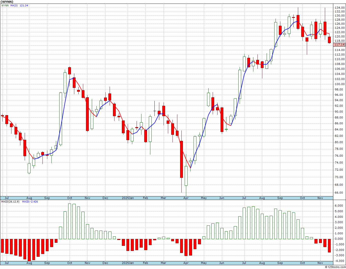The image size is (346, 269).
Task: Select the "104.00" price axis label
Action: coord(340,74)
